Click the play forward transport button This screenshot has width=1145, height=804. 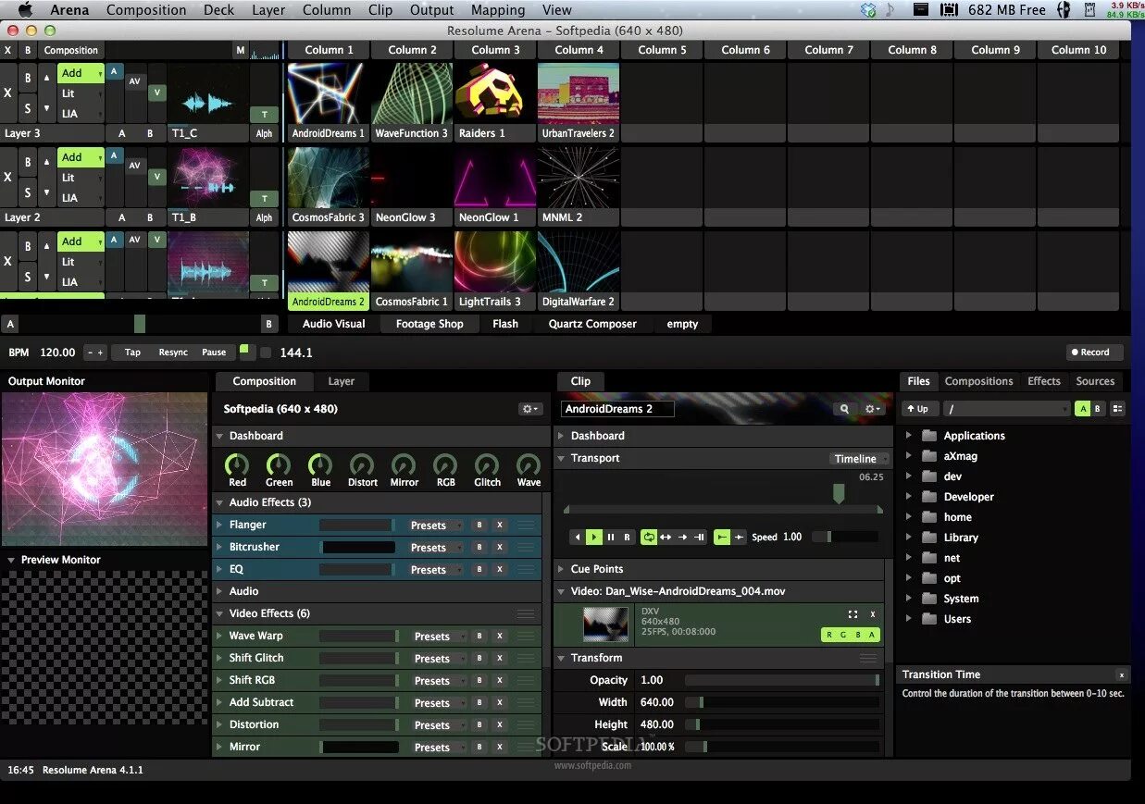[x=594, y=537]
